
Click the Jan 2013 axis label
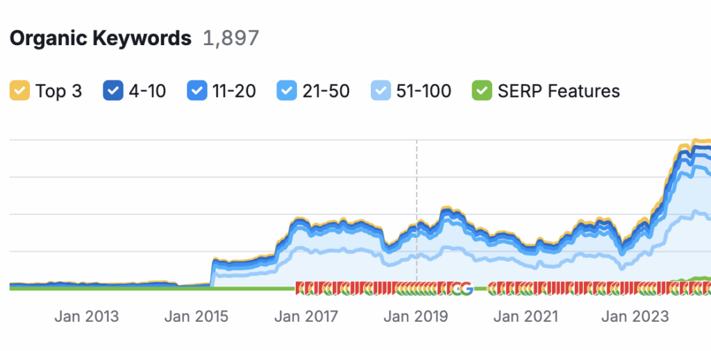click(x=87, y=316)
